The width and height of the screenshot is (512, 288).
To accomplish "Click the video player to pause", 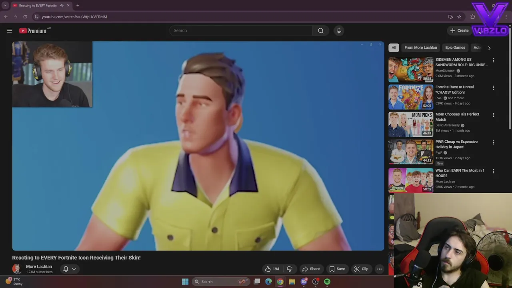I will 198,146.
